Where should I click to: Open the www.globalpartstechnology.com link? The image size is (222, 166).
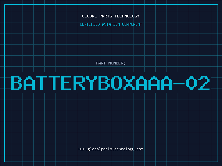point(111,149)
